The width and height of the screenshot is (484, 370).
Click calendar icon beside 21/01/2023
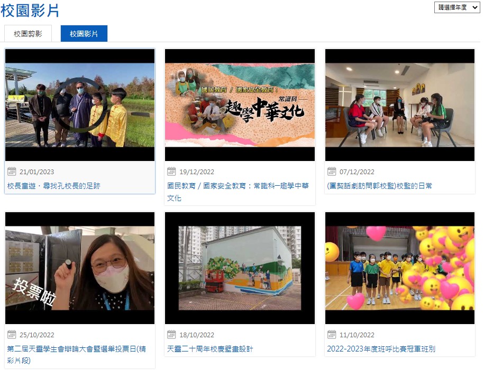[12, 172]
